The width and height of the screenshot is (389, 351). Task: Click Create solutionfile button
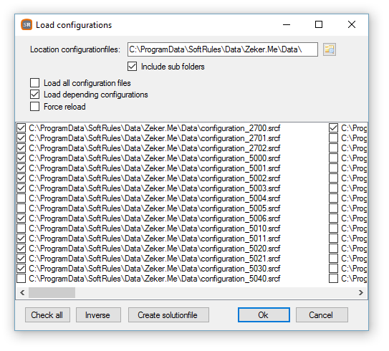pos(168,315)
